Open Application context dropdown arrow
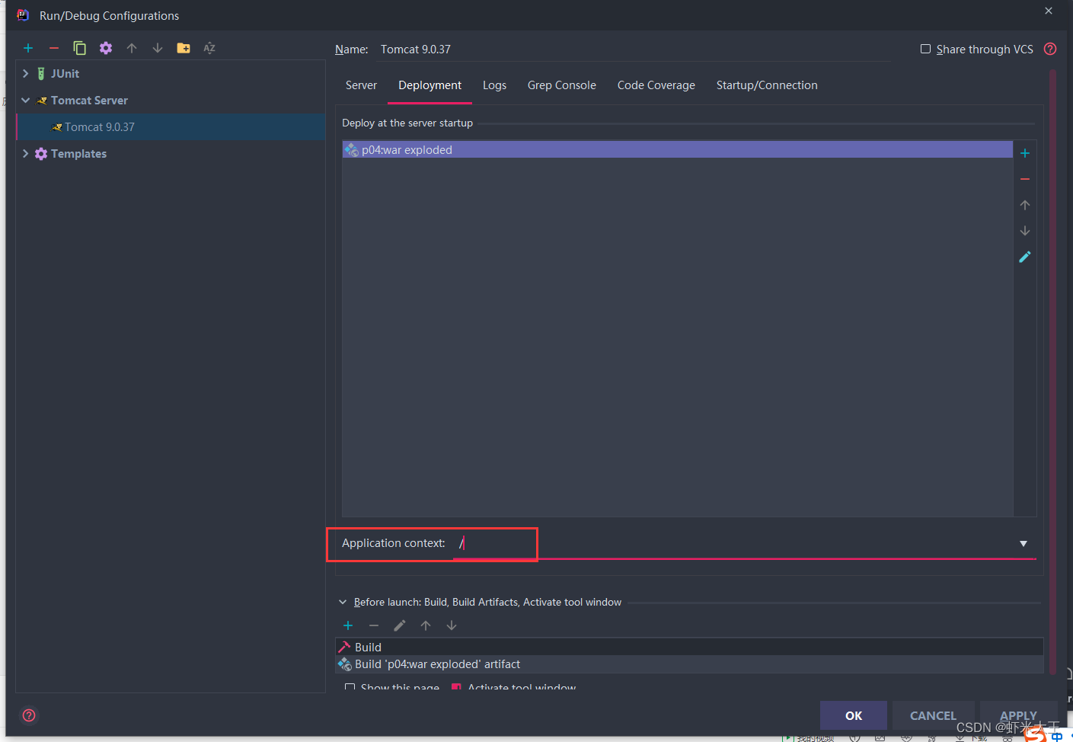1073x742 pixels. (x=1024, y=543)
